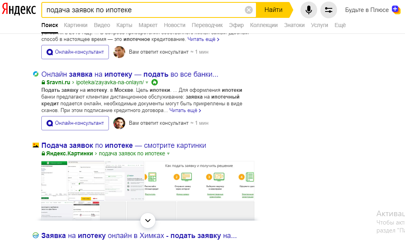Click Онлайн-консультант button under the first result
The image size is (405, 240).
click(75, 52)
